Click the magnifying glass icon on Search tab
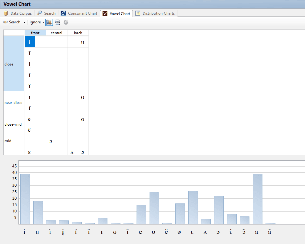This screenshot has width=305, height=244. pos(39,13)
